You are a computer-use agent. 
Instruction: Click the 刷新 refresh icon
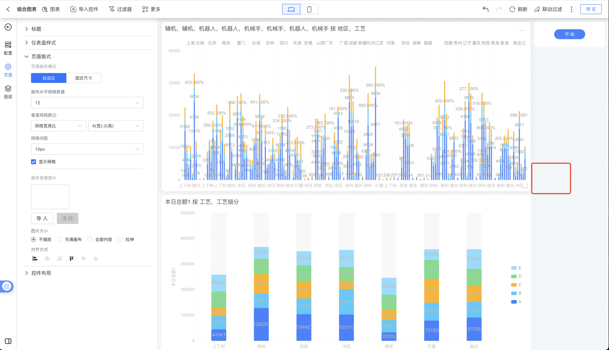512,9
